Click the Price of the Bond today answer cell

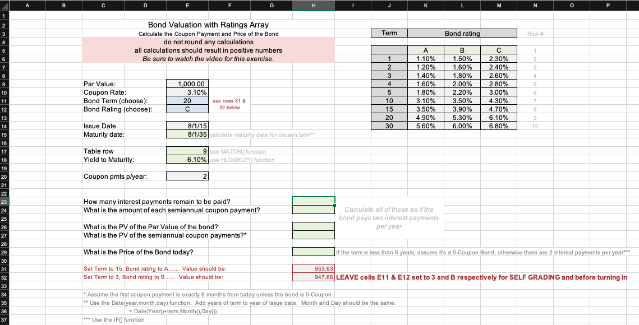coord(313,252)
